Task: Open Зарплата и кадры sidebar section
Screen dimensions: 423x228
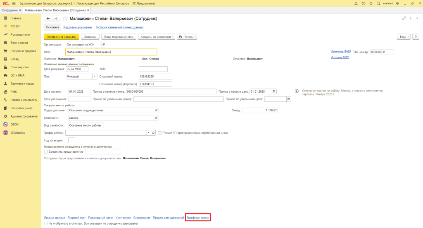Action: pyautogui.click(x=22, y=84)
